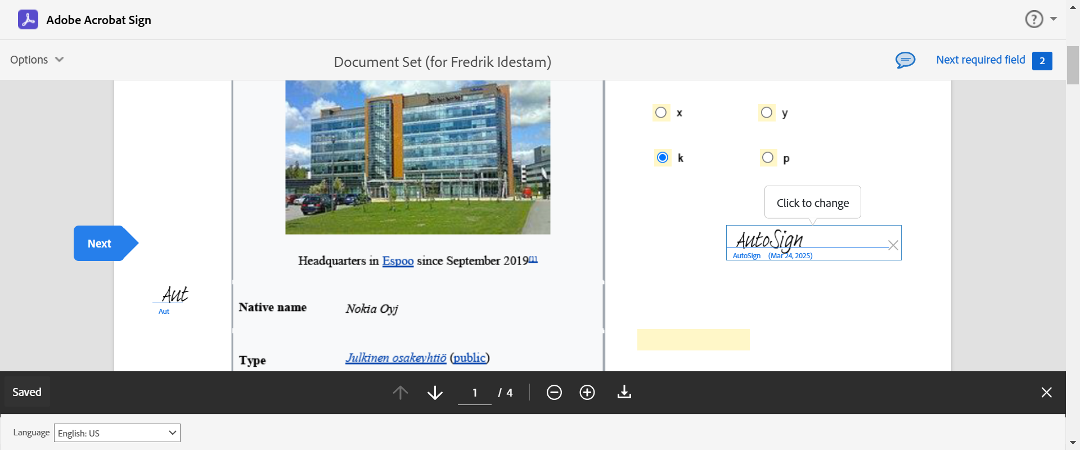The width and height of the screenshot is (1080, 450).
Task: Open the help question mark icon
Action: click(1034, 19)
